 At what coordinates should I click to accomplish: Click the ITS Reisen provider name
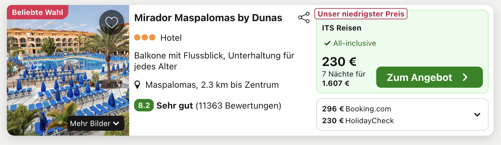(342, 28)
